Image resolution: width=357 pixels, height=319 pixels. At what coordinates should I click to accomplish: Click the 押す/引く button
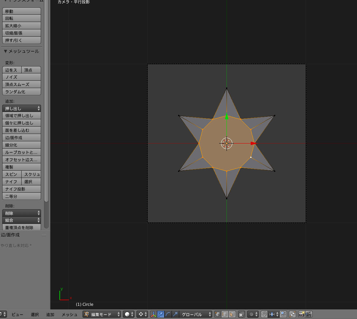pyautogui.click(x=22, y=40)
